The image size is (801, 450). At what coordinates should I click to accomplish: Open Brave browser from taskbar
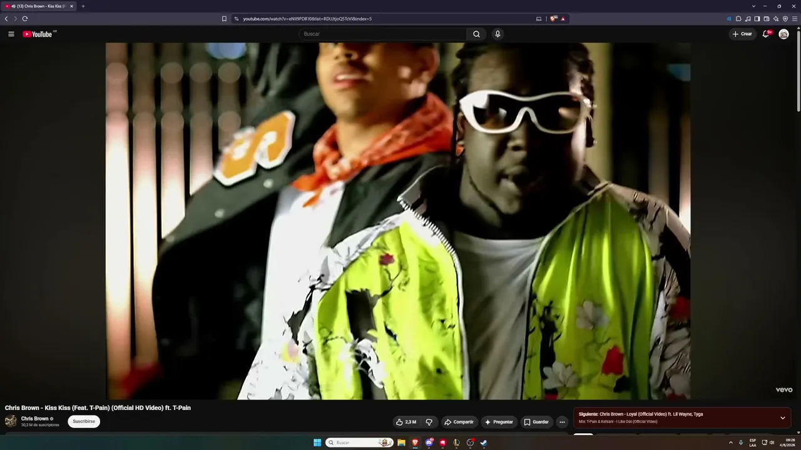pyautogui.click(x=415, y=442)
